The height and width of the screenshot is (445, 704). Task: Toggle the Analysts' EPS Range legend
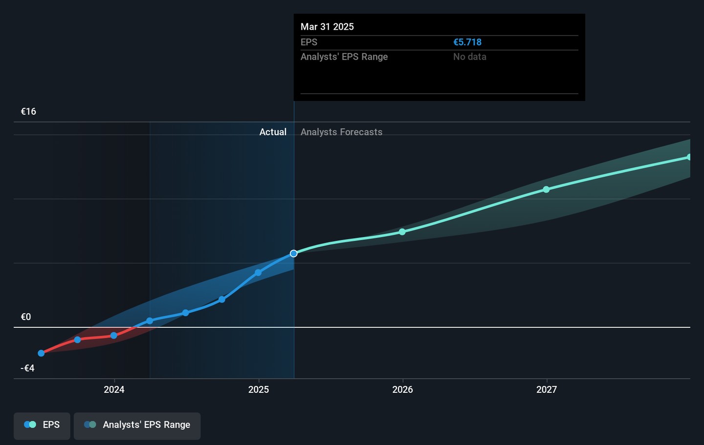click(x=137, y=425)
